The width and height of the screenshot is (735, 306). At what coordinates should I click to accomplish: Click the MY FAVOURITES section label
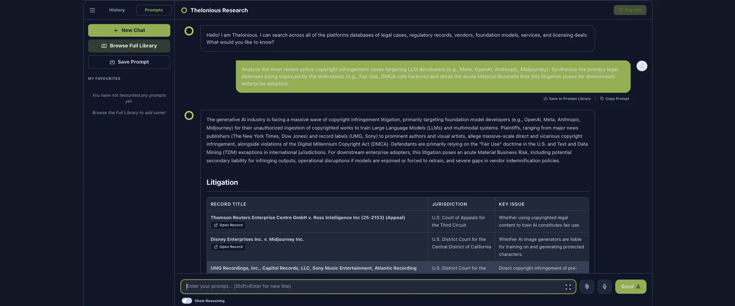[104, 78]
